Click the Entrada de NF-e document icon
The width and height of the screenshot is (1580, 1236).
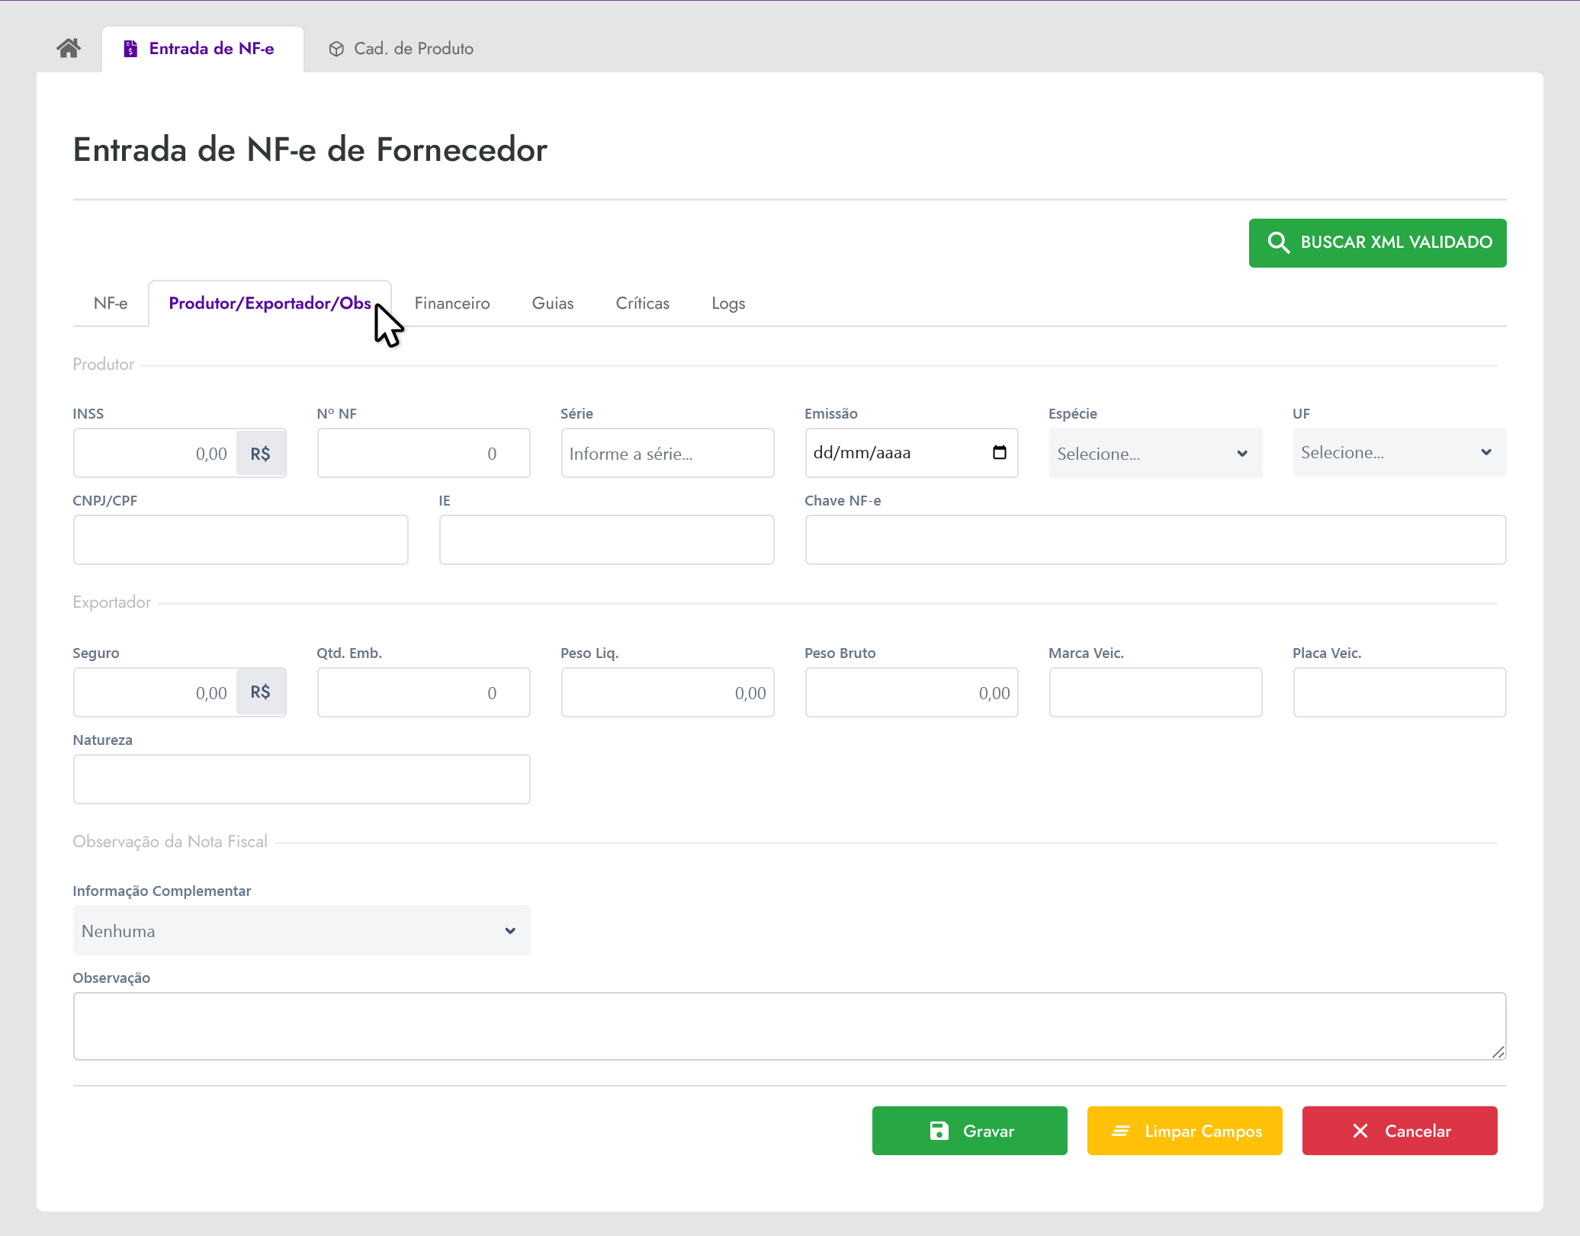[x=130, y=49]
